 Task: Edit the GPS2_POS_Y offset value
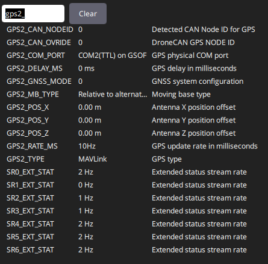(90, 121)
